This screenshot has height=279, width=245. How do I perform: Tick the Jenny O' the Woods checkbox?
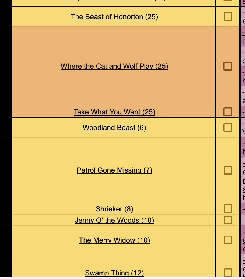tap(228, 220)
